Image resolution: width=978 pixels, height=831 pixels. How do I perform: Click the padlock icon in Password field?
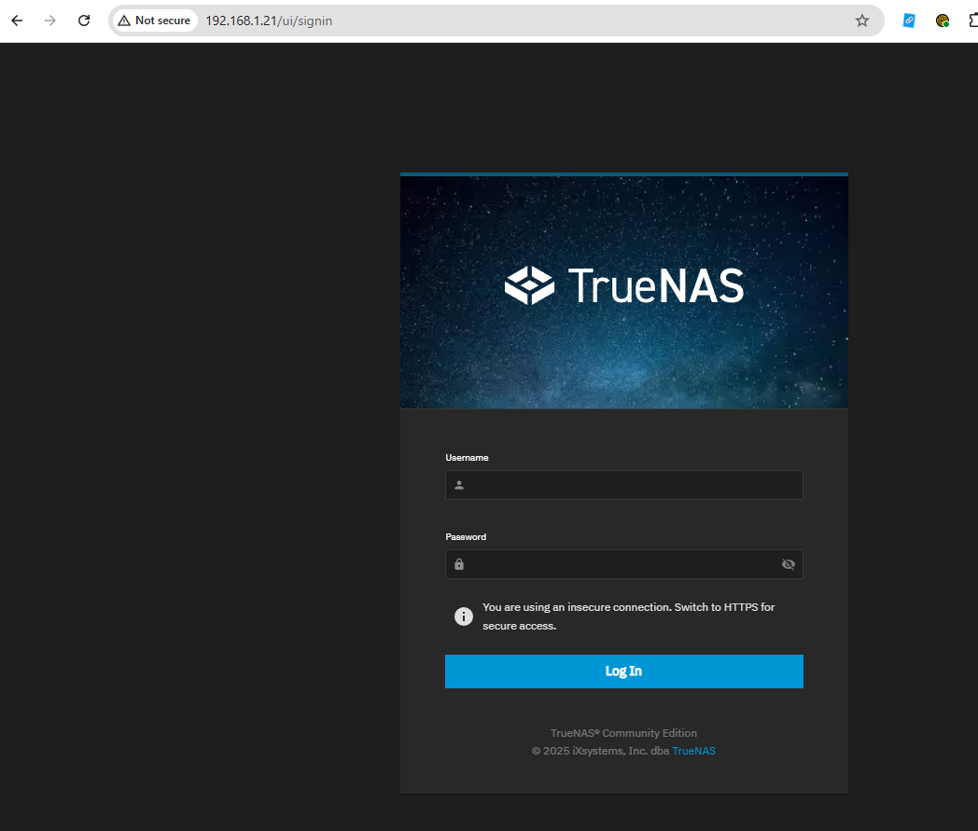coord(459,564)
